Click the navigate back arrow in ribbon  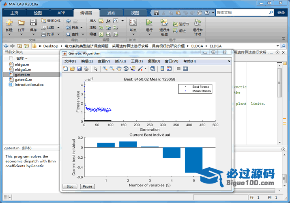coord(68,21)
